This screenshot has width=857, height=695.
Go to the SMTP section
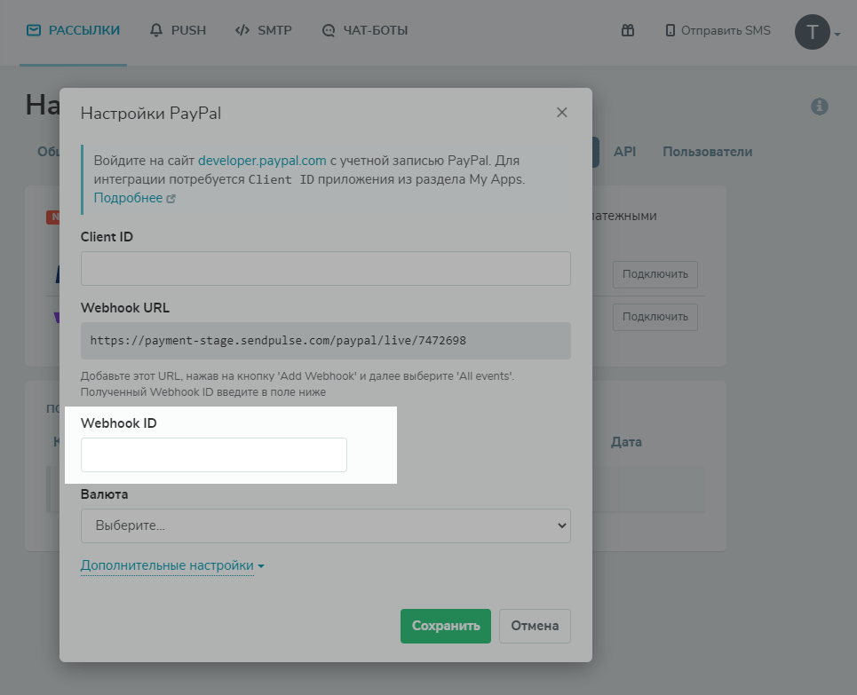[x=263, y=31]
